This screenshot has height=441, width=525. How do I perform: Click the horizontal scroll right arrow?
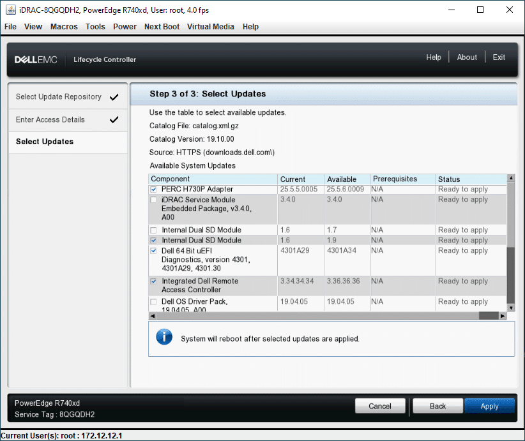point(503,315)
